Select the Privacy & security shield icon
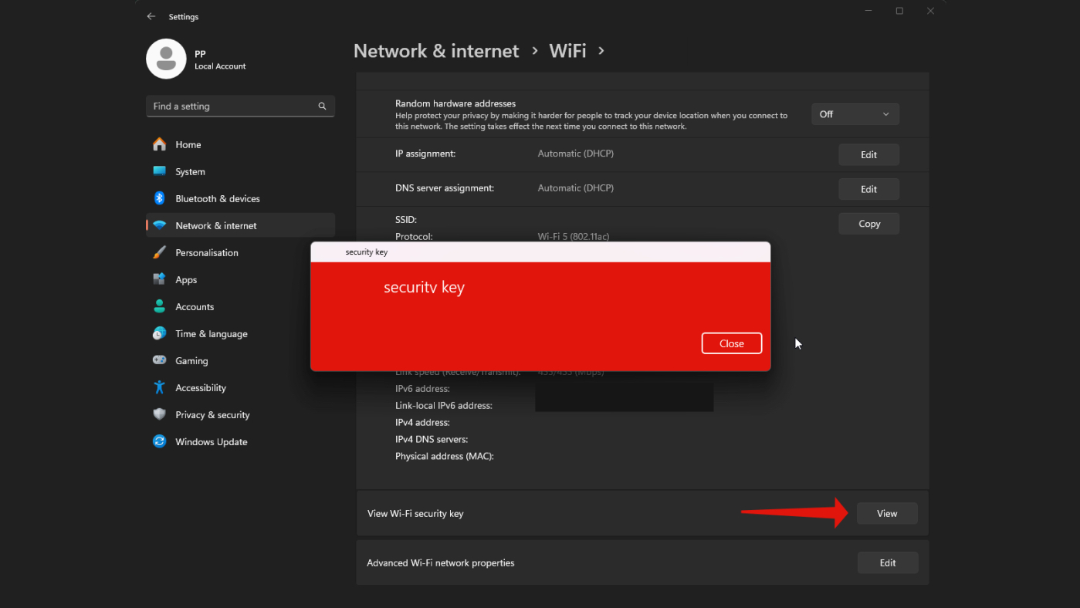This screenshot has height=608, width=1080. coord(161,414)
